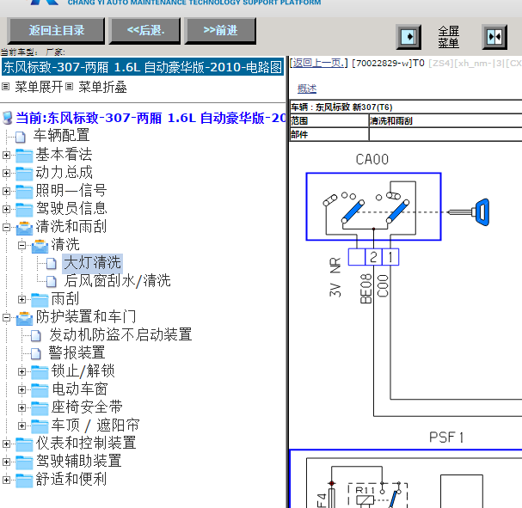This screenshot has height=508, width=522.
Task: Click the 基本看法 folder icon
Action: 24,156
